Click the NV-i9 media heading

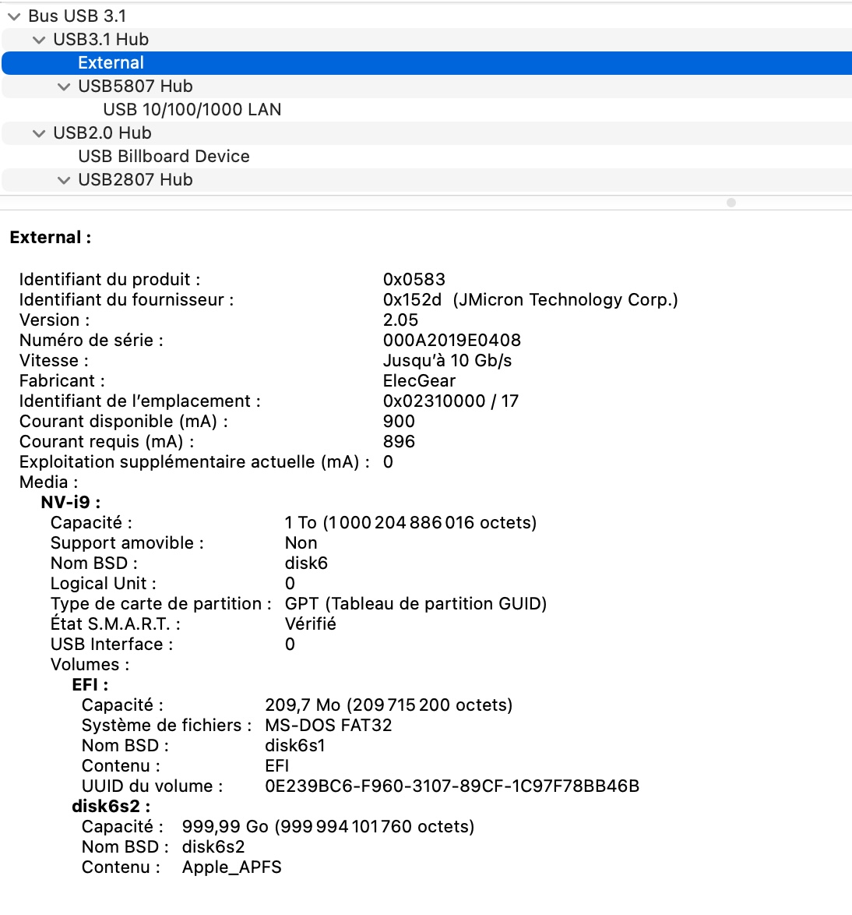click(71, 503)
